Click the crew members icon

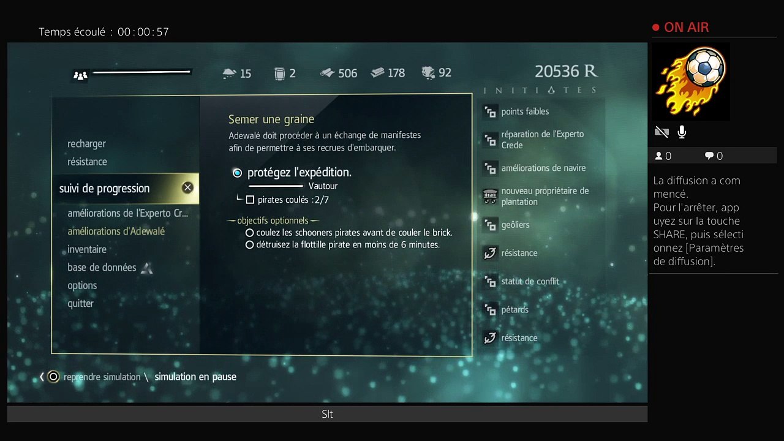pos(80,75)
